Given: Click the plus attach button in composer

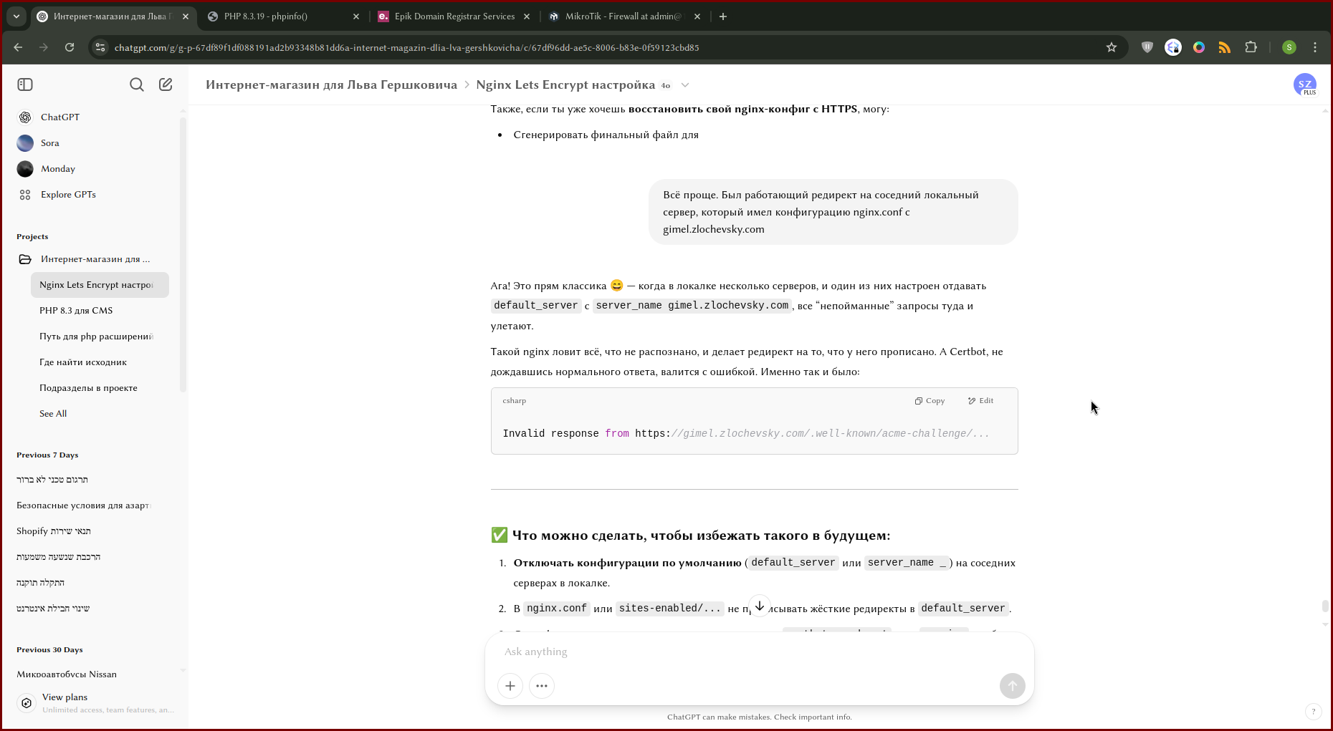Looking at the screenshot, I should tap(510, 686).
